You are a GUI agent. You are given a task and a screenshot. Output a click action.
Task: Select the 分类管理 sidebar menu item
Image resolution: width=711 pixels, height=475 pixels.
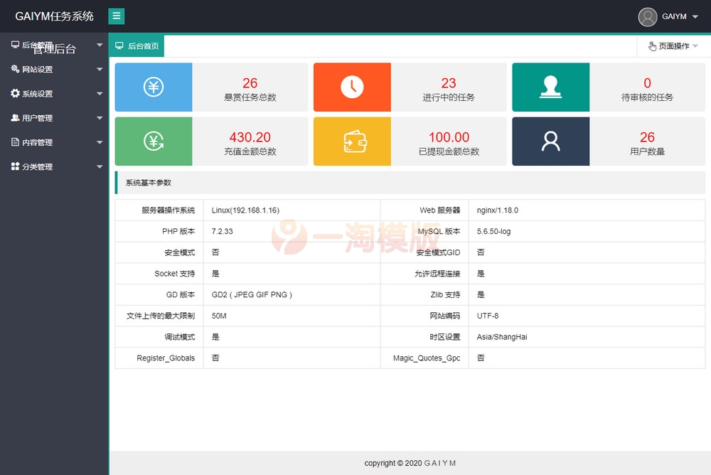[55, 166]
